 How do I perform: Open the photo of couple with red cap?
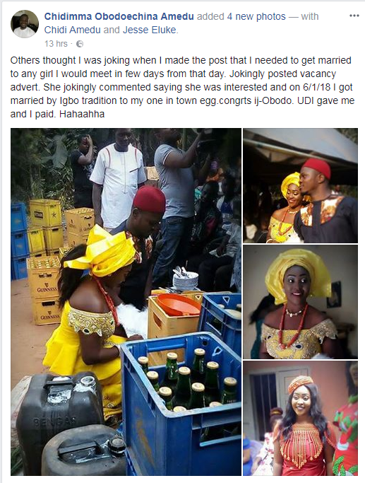pos(301,186)
